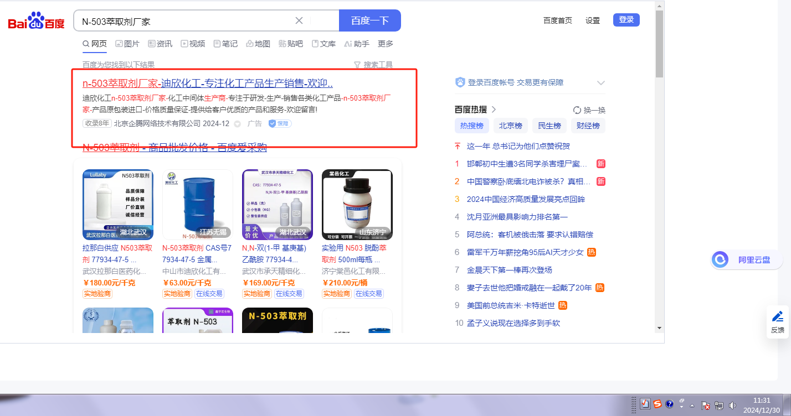Open hot search 这一年 总书记为他们点赞祝贺

(x=518, y=146)
